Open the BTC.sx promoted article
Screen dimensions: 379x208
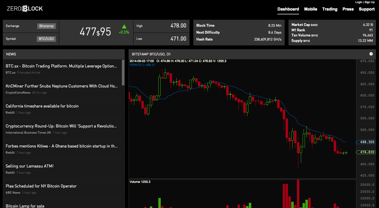[61, 66]
